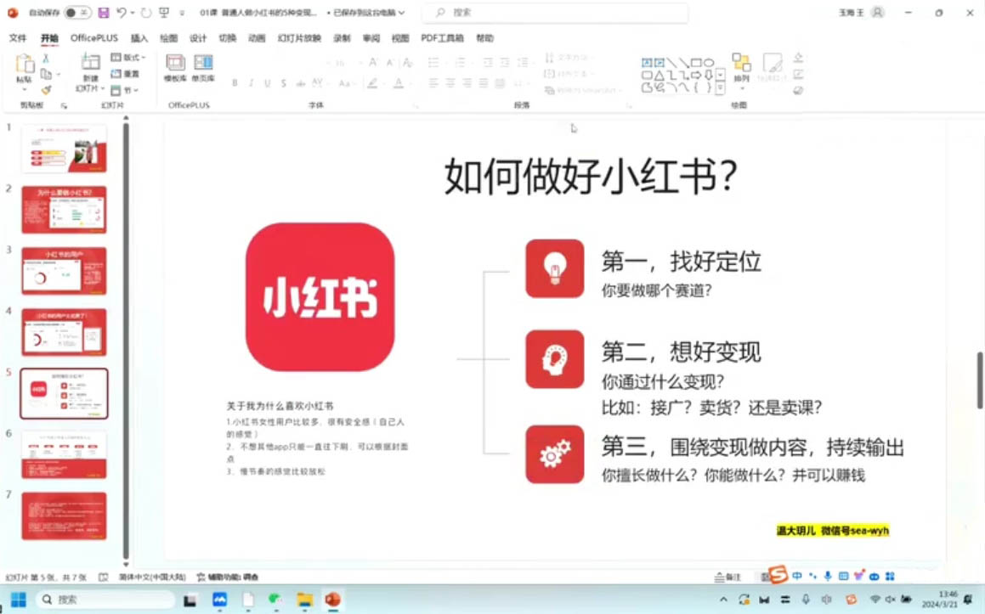Screen dimensions: 985x614
Task: Click 辅助功能: 调查 in status bar
Action: 228,577
